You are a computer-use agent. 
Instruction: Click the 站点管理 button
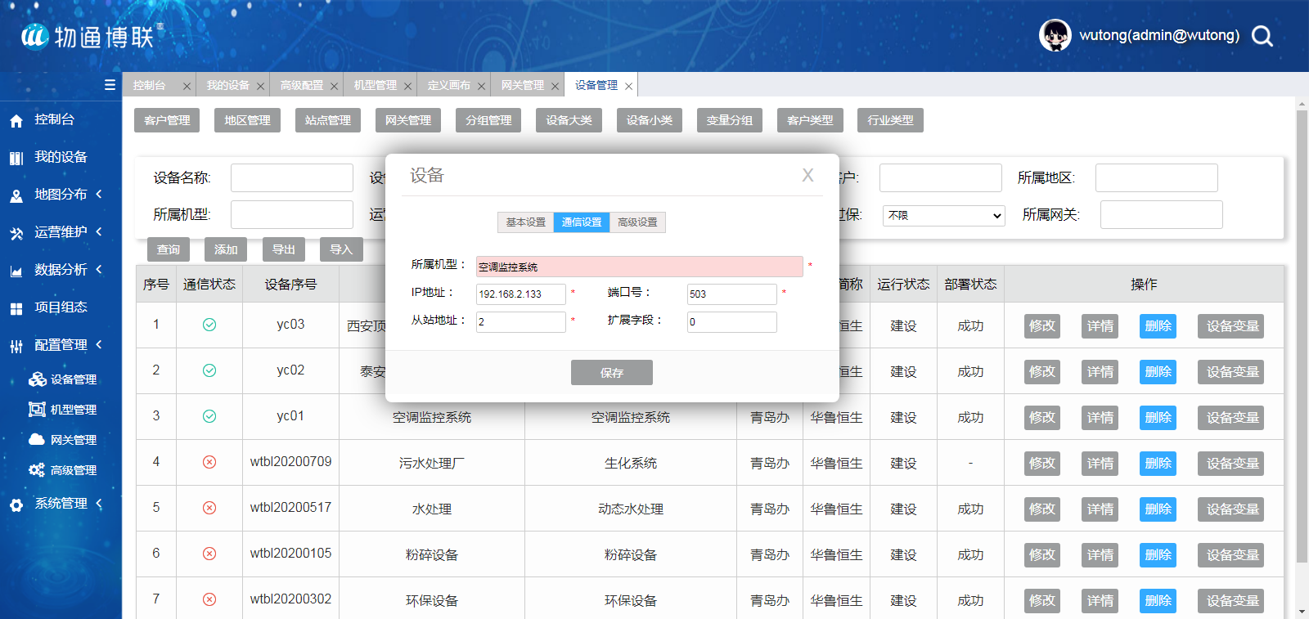pyautogui.click(x=327, y=120)
